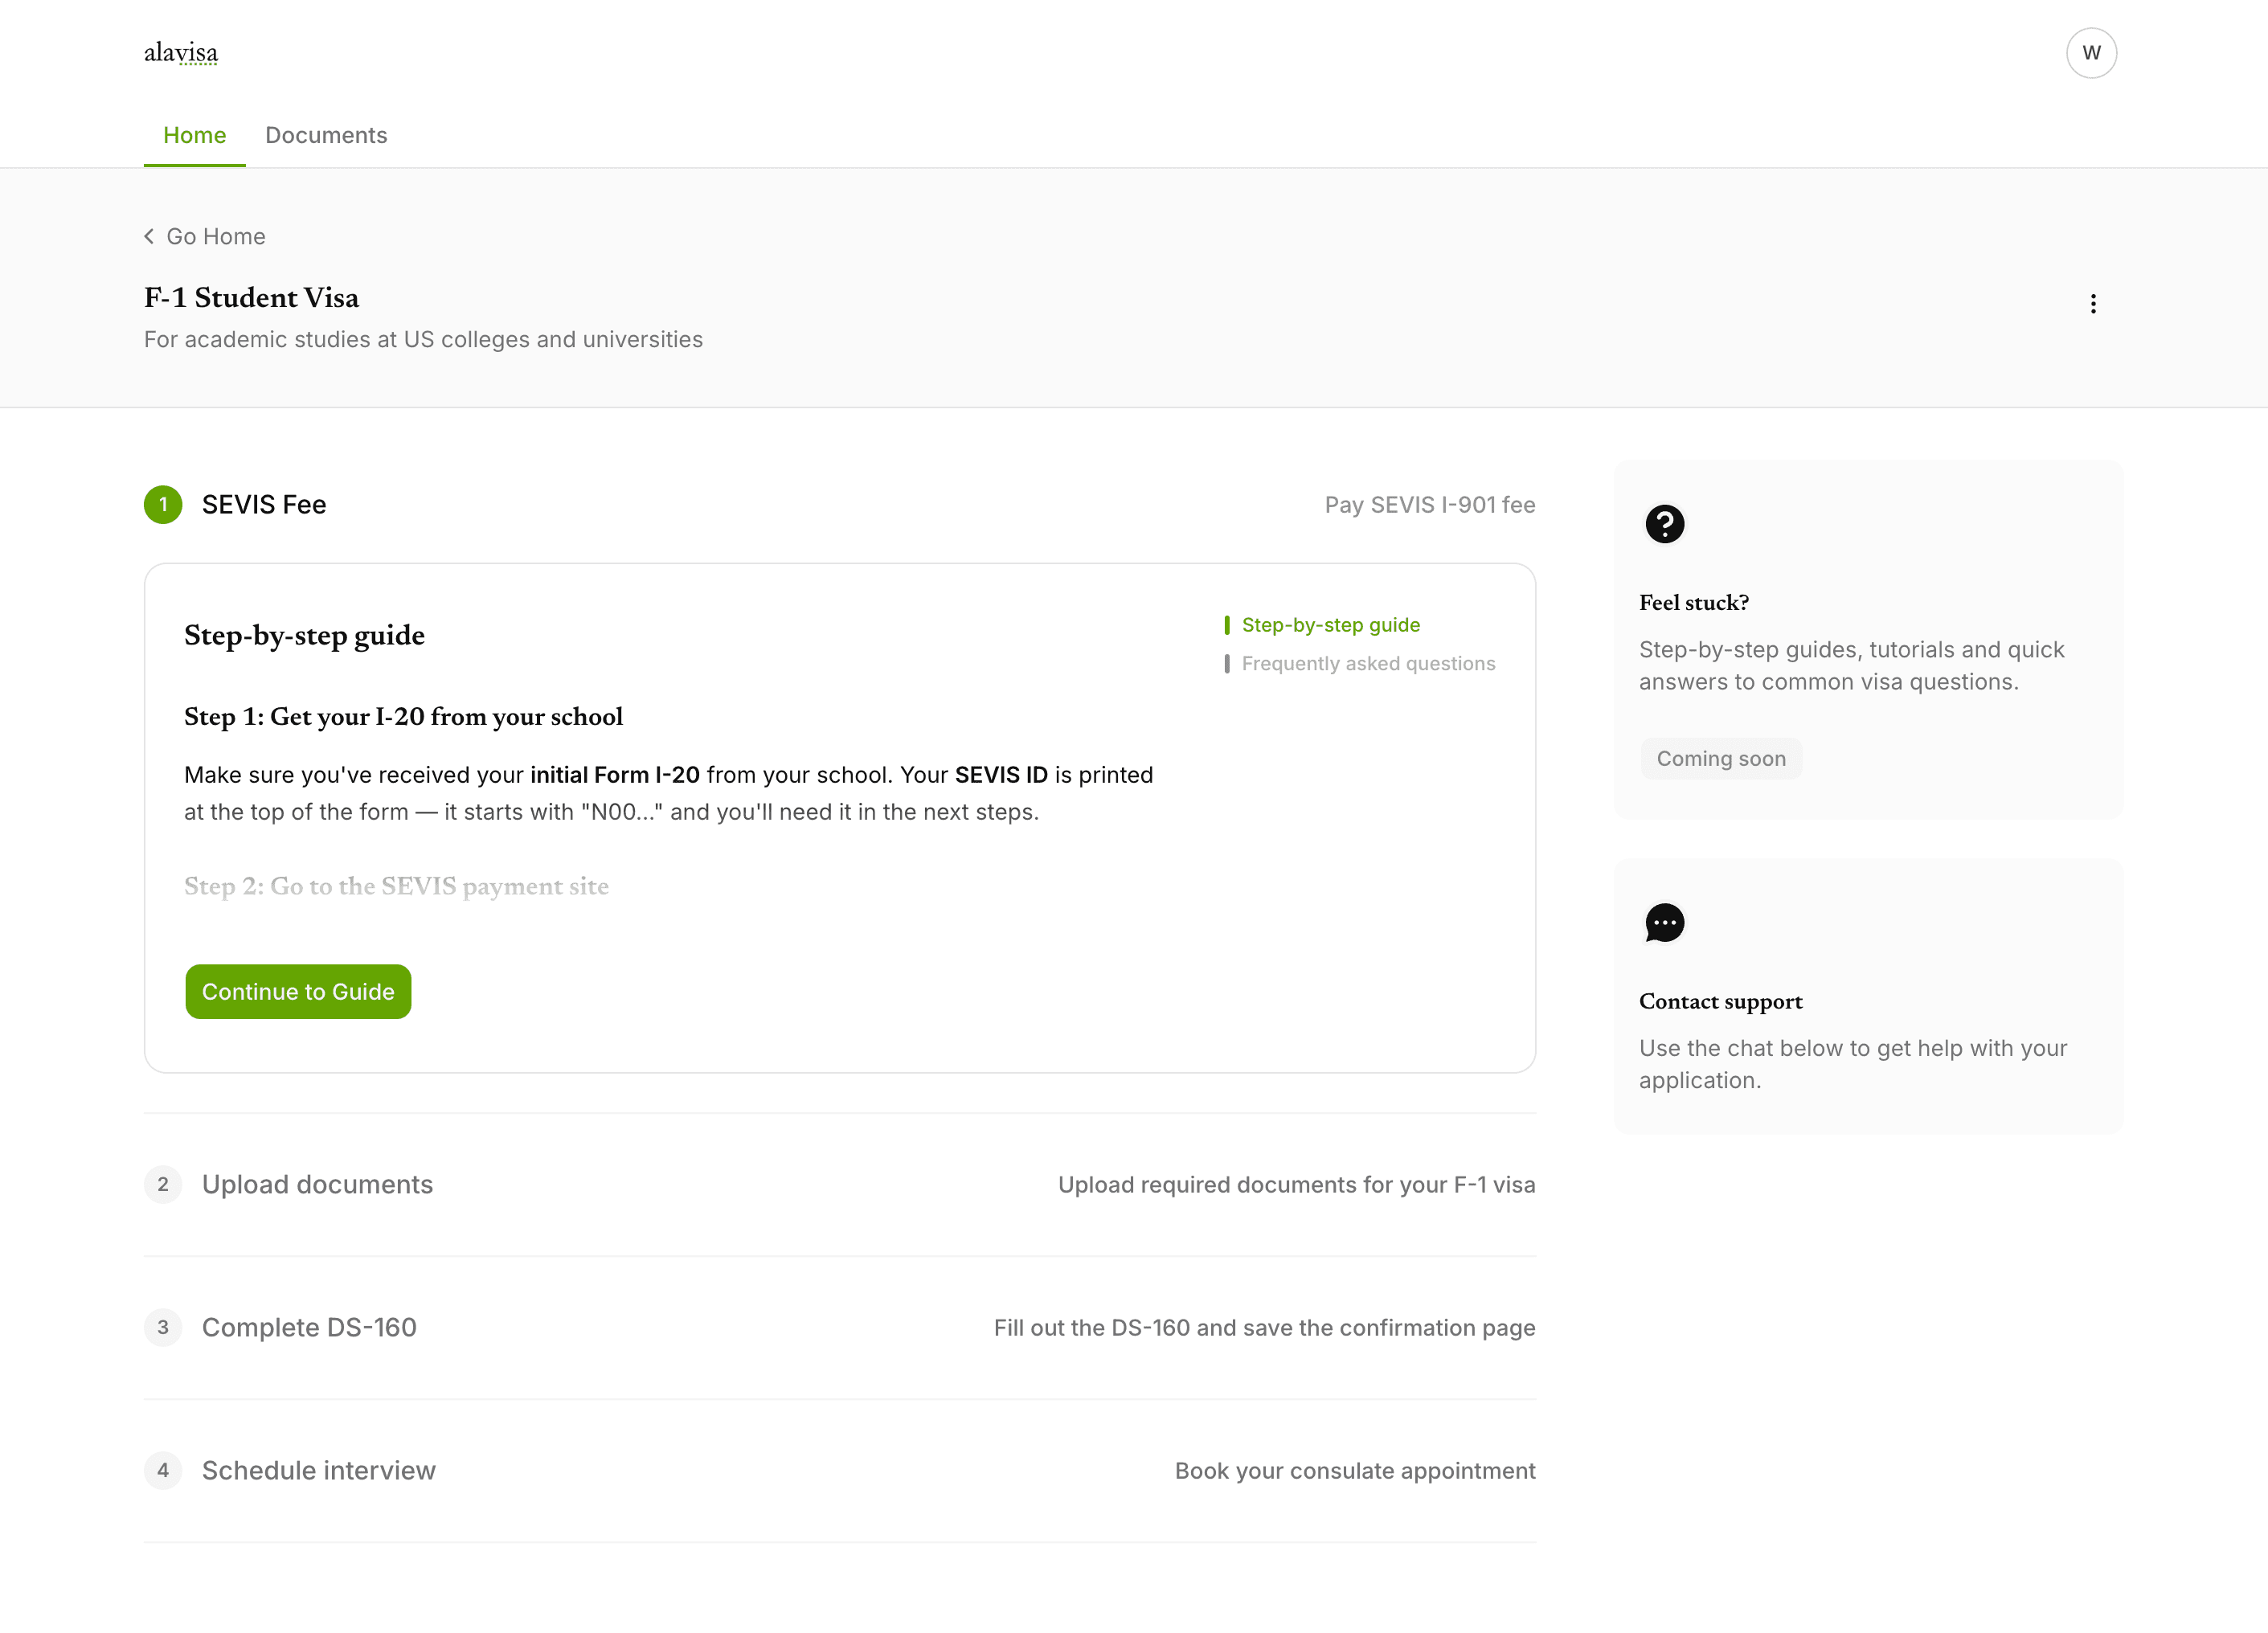Click the Go Home link
The height and width of the screenshot is (1633, 2268).
[x=215, y=236]
